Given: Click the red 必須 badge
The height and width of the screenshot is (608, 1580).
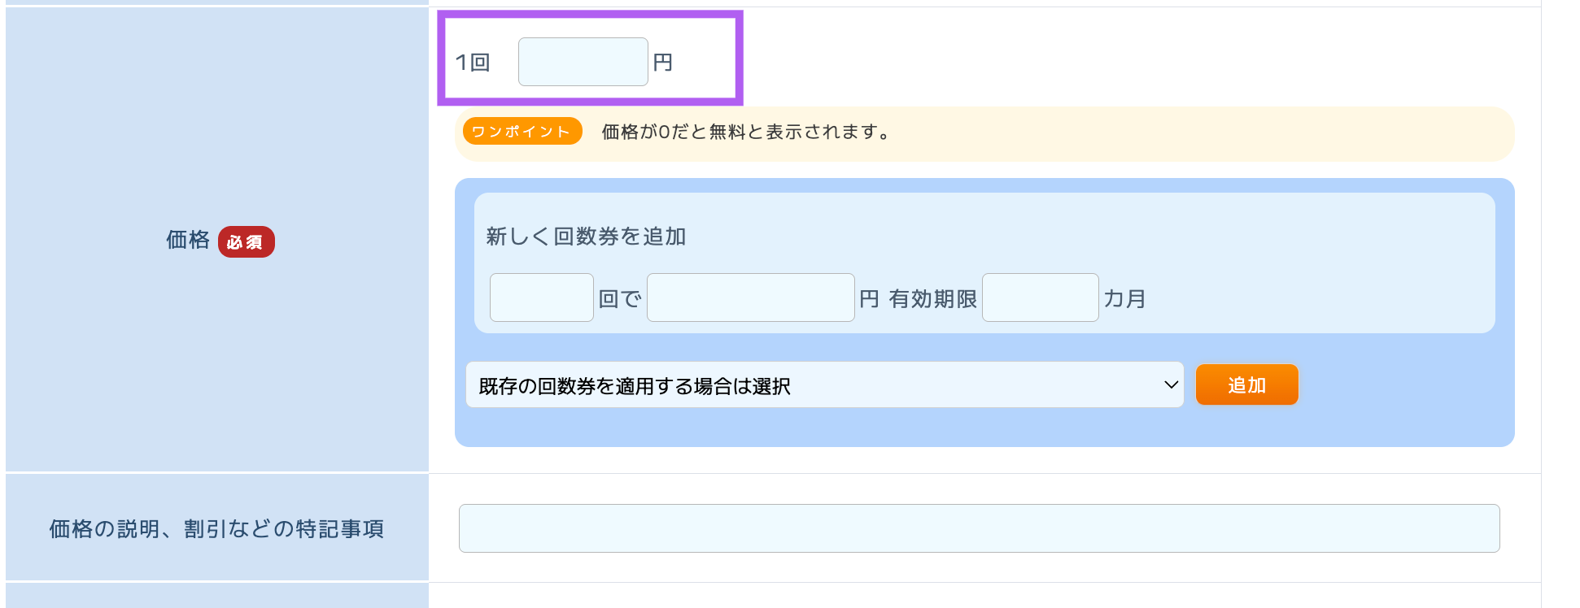Looking at the screenshot, I should 246,242.
